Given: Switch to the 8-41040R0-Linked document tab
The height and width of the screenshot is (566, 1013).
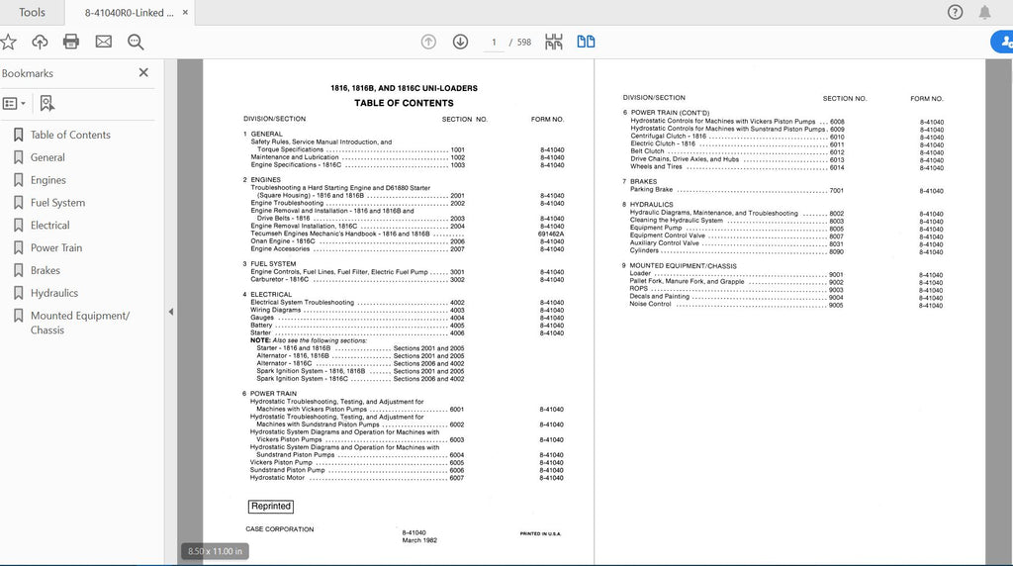Looking at the screenshot, I should (x=130, y=12).
